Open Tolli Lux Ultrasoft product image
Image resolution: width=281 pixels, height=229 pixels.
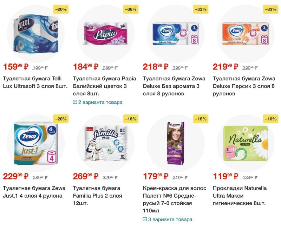click(36, 34)
